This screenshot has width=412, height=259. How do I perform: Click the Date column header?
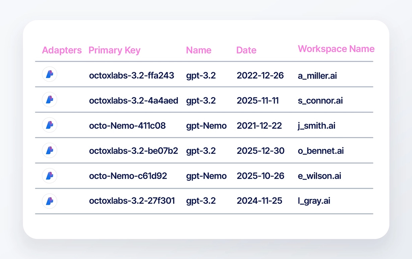pyautogui.click(x=246, y=50)
